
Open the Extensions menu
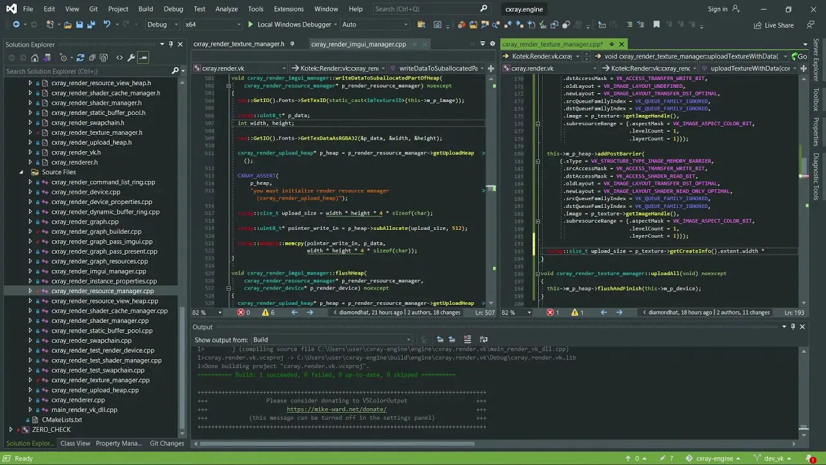288,9
